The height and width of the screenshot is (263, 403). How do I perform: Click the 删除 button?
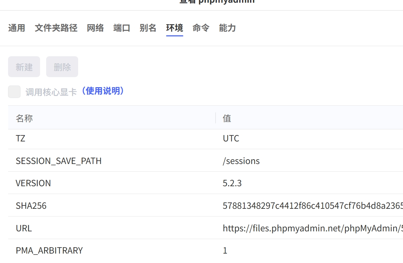pyautogui.click(x=62, y=66)
